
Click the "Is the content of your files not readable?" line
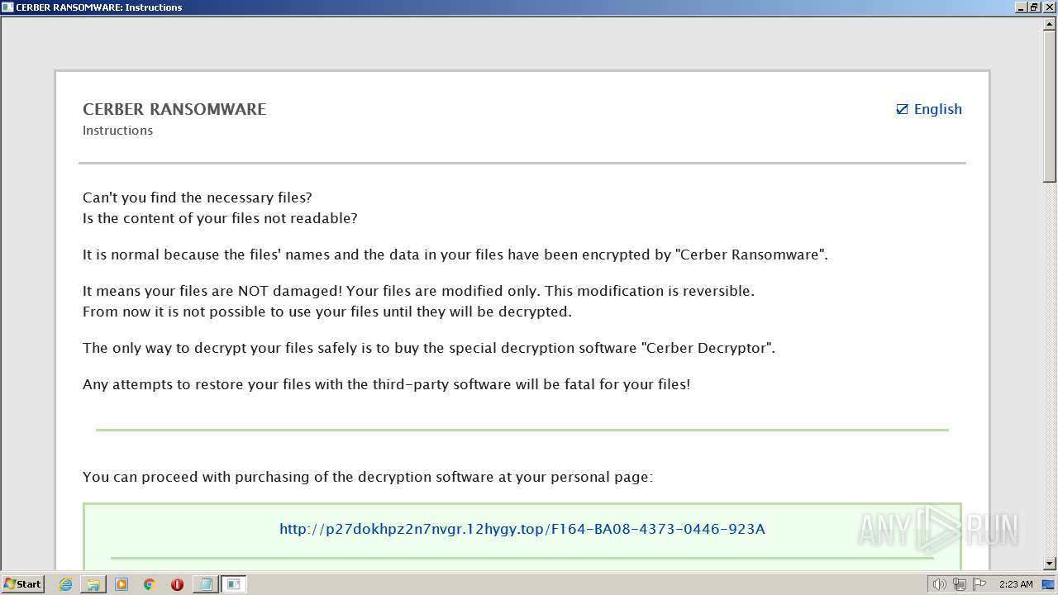pos(220,218)
